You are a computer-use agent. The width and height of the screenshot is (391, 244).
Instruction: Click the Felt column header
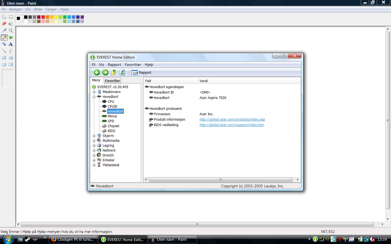171,81
